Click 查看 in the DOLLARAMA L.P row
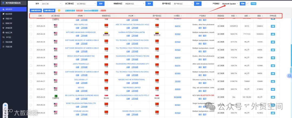Screen dimensions: 292x118 point(273,81)
